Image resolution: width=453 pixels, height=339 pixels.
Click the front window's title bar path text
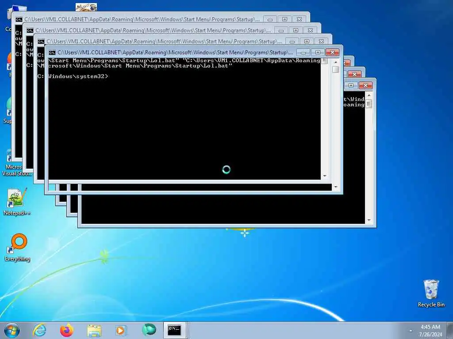click(x=175, y=53)
